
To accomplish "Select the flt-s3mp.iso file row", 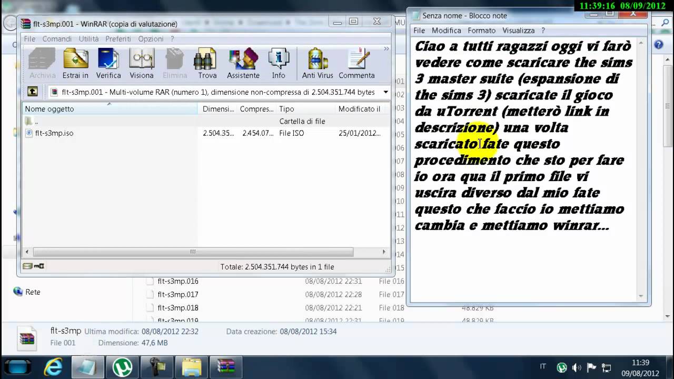I will click(206, 133).
